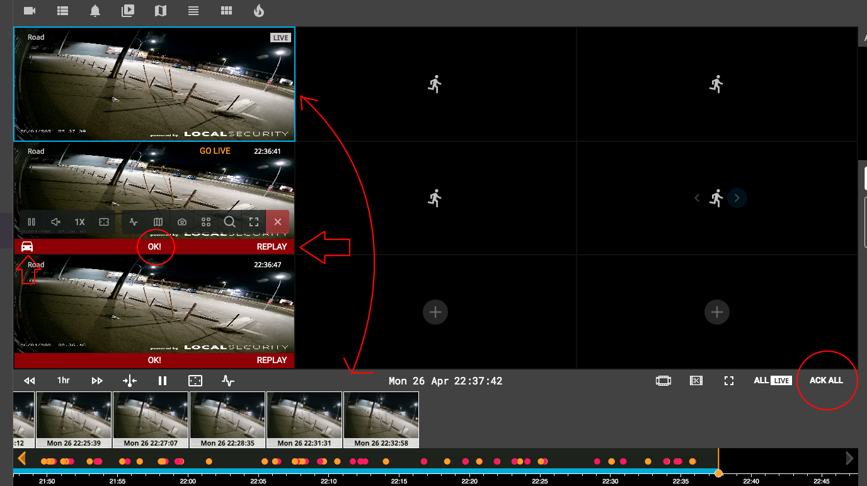Go to previous camera with left chevron

coord(697,198)
